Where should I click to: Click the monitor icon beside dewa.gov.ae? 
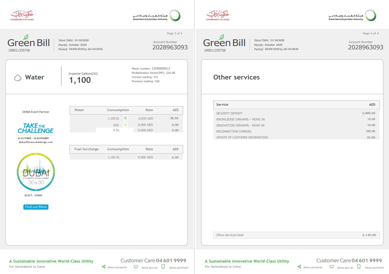coord(136,266)
